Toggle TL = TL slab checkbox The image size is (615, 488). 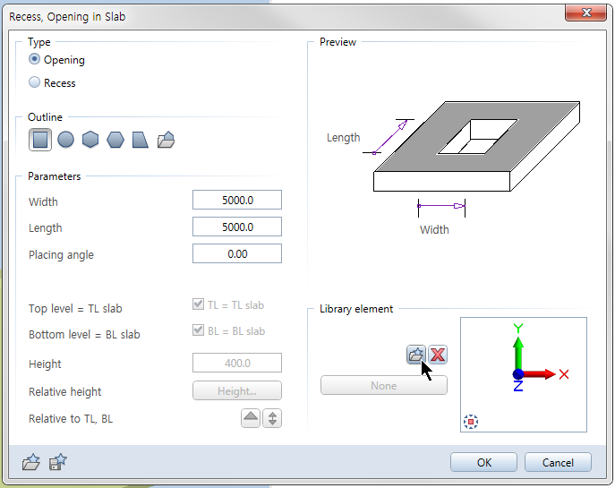(x=199, y=304)
